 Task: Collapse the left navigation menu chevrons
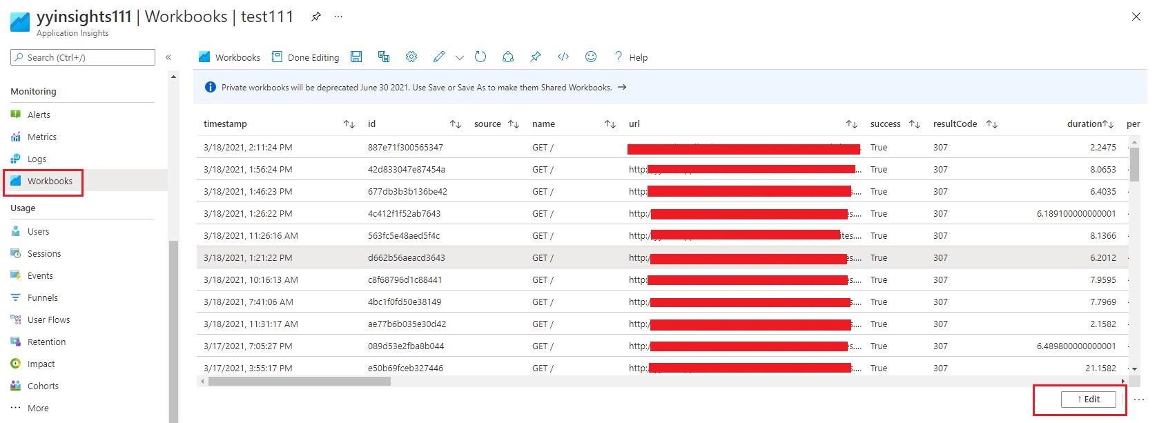pos(168,57)
